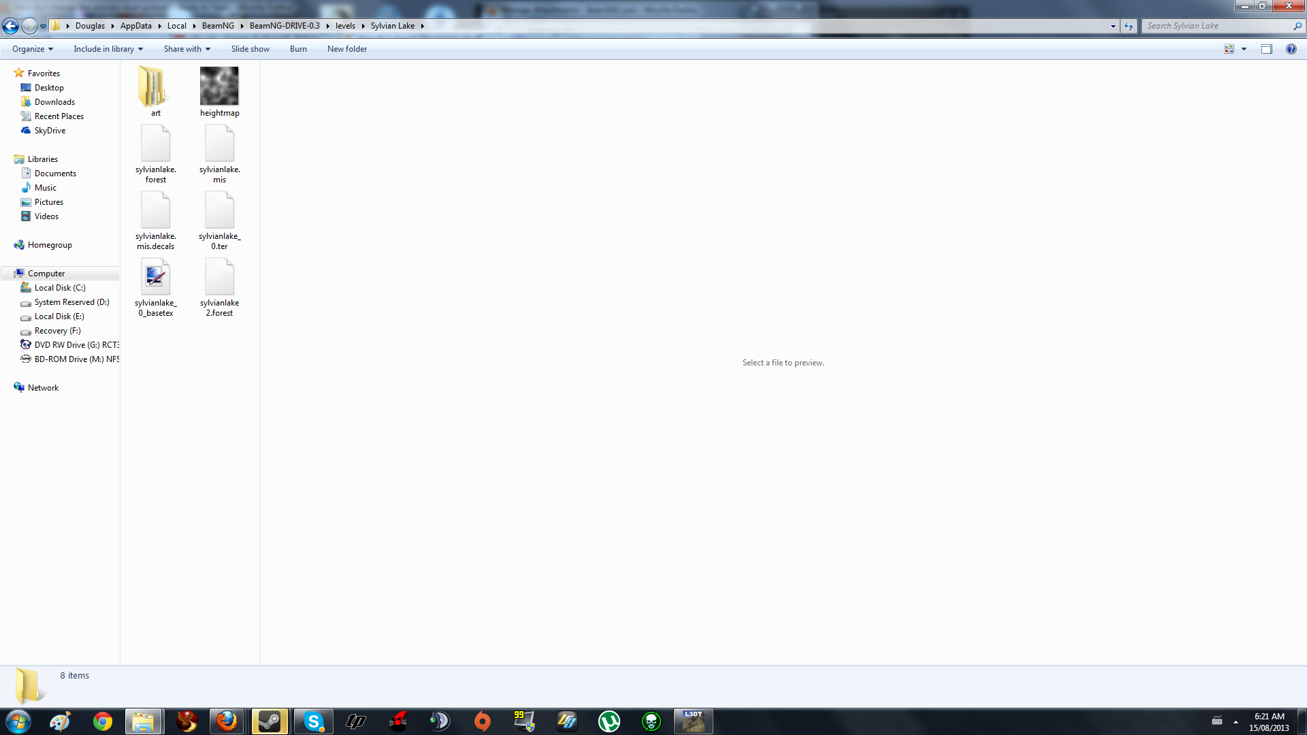The width and height of the screenshot is (1307, 735).
Task: Open the address bar history dropdown
Action: [x=1113, y=26]
